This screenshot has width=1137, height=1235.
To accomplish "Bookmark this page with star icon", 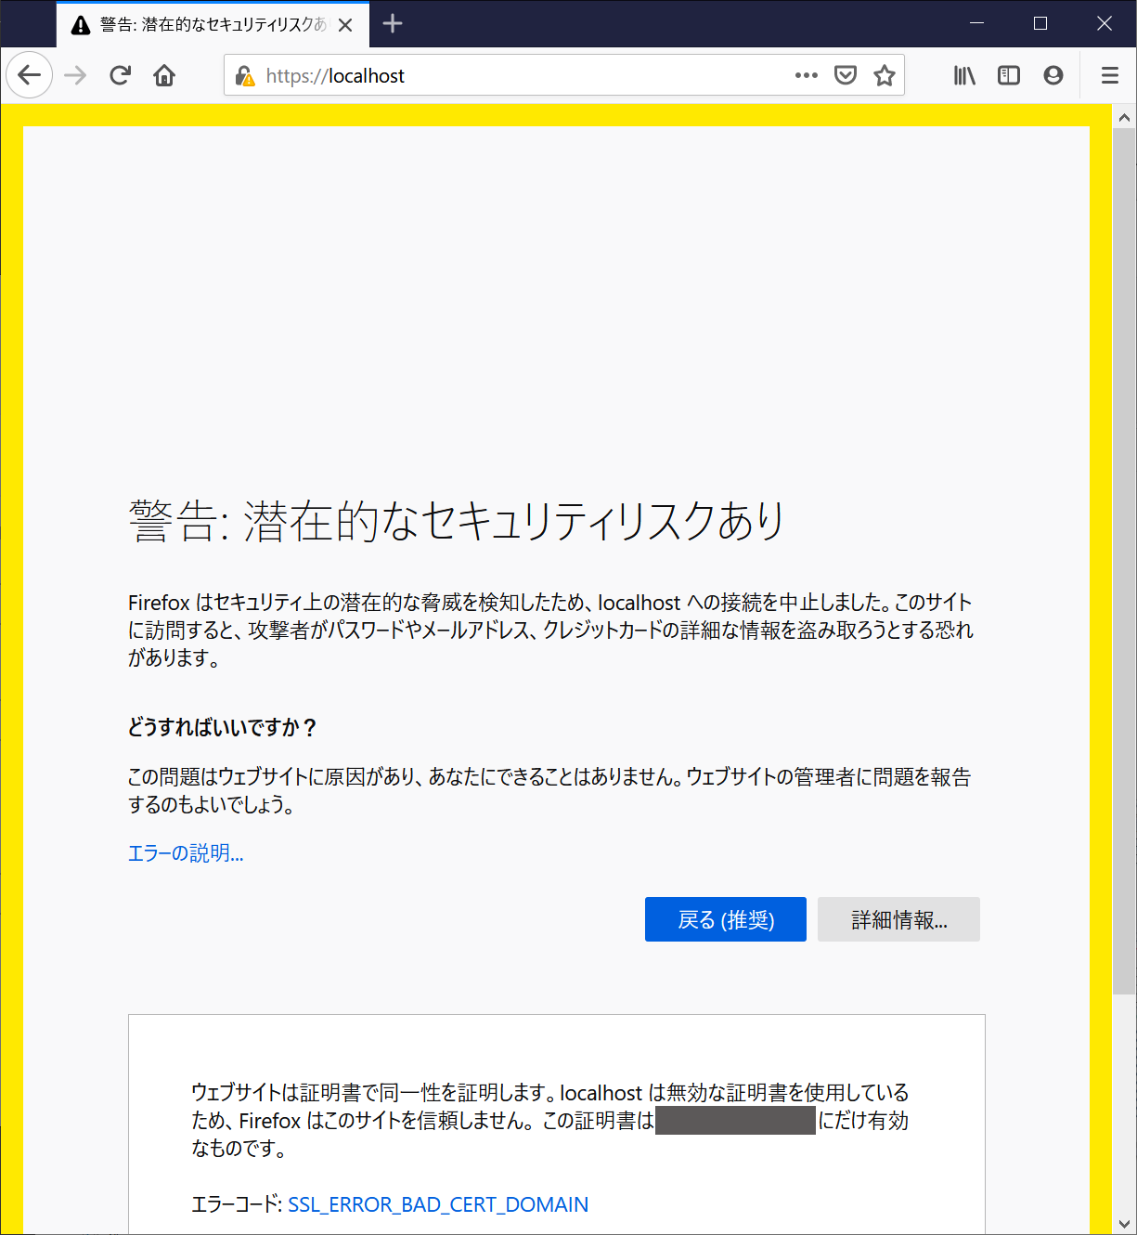I will point(885,75).
